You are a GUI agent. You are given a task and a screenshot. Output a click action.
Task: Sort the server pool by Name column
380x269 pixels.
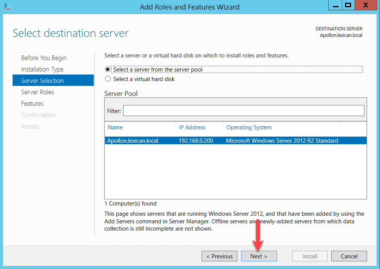[x=115, y=127]
